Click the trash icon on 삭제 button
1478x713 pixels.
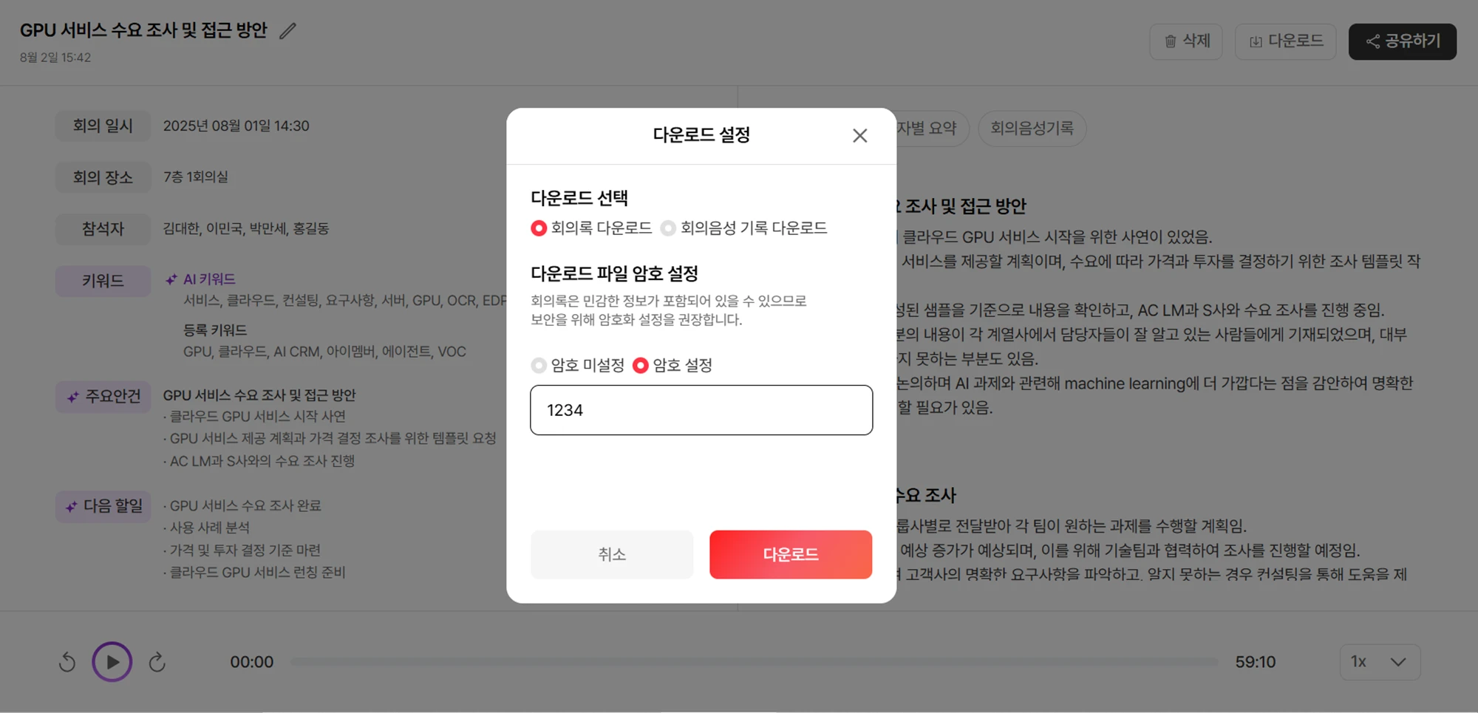[x=1171, y=41]
